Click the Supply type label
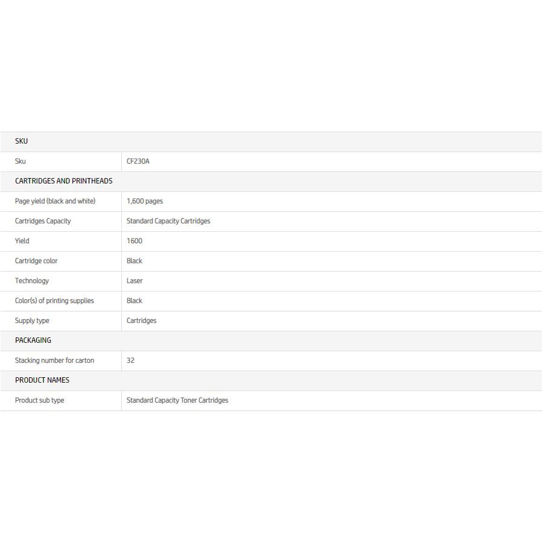This screenshot has height=542, width=542. coord(32,320)
